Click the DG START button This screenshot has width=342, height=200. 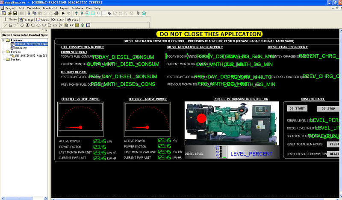tap(297, 108)
